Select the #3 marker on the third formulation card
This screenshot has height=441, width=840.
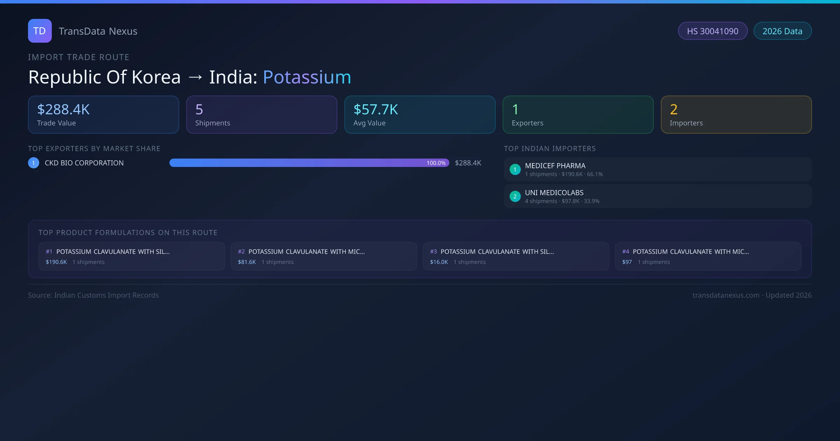coord(433,251)
